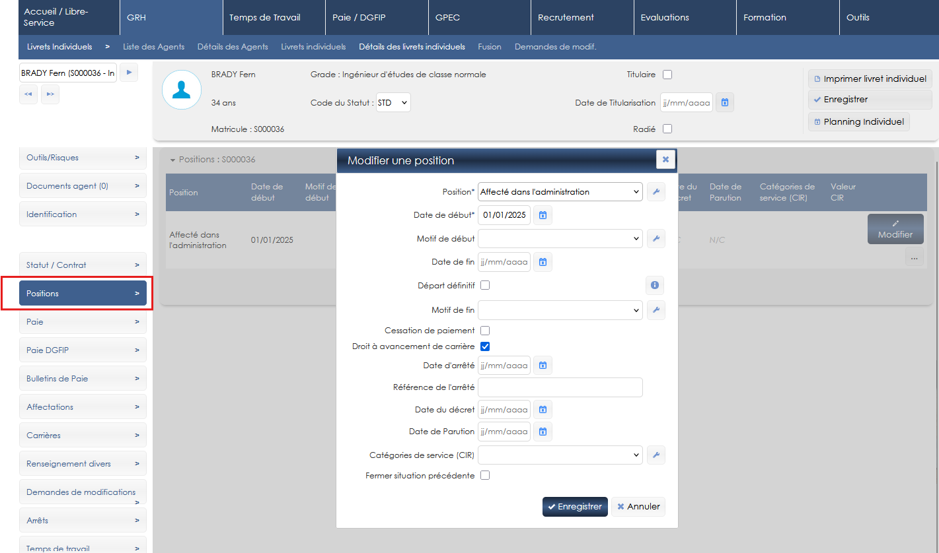Enable the Départ définitif checkbox
Image resolution: width=939 pixels, height=553 pixels.
click(x=485, y=286)
